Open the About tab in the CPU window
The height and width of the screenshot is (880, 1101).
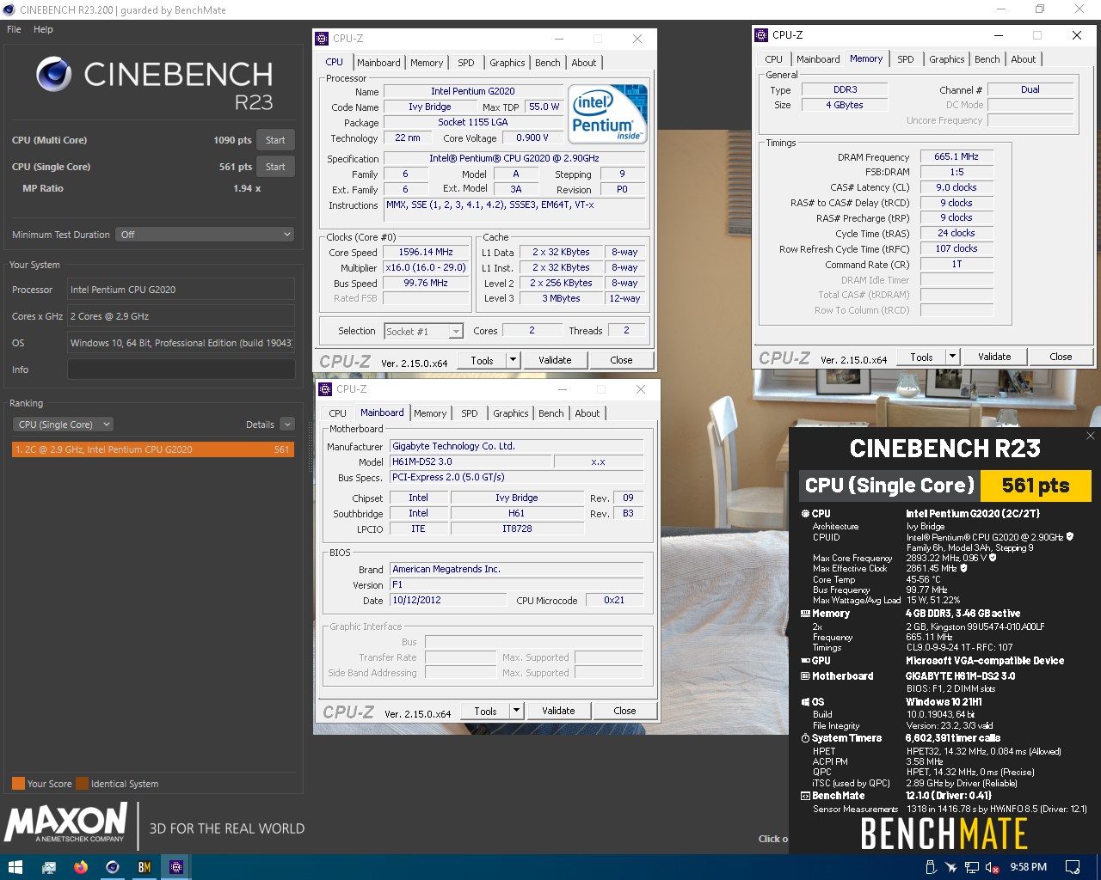[x=584, y=63]
